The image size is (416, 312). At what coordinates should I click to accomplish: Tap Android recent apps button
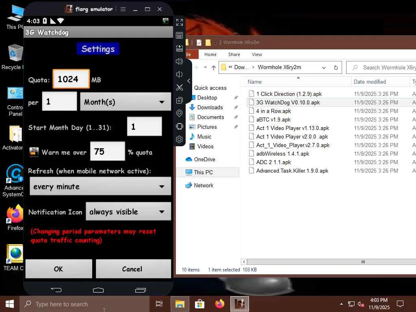pyautogui.click(x=140, y=290)
